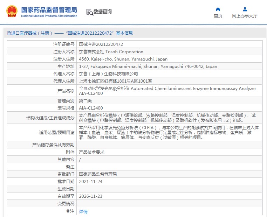Click the 备注 label
The image size is (267, 217).
pyautogui.click(x=70, y=167)
